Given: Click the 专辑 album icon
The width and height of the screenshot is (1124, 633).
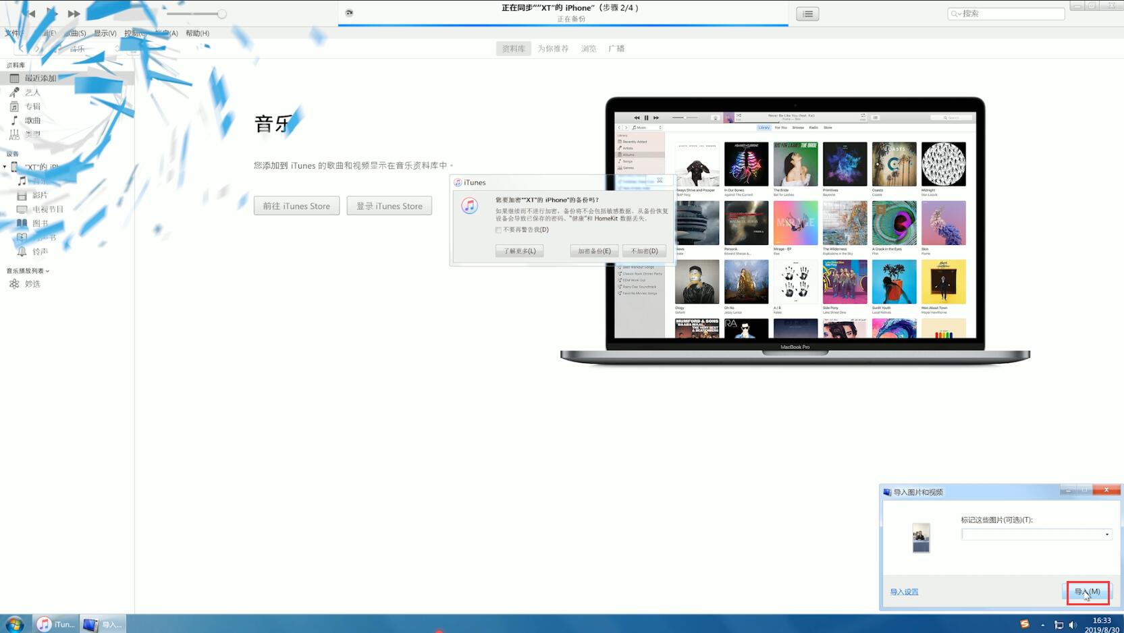Looking at the screenshot, I should [14, 107].
